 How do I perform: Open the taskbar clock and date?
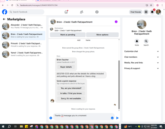point(154,126)
